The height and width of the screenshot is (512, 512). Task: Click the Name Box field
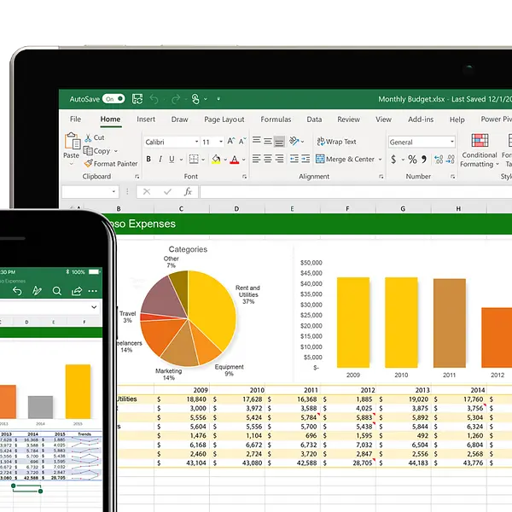pyautogui.click(x=90, y=192)
